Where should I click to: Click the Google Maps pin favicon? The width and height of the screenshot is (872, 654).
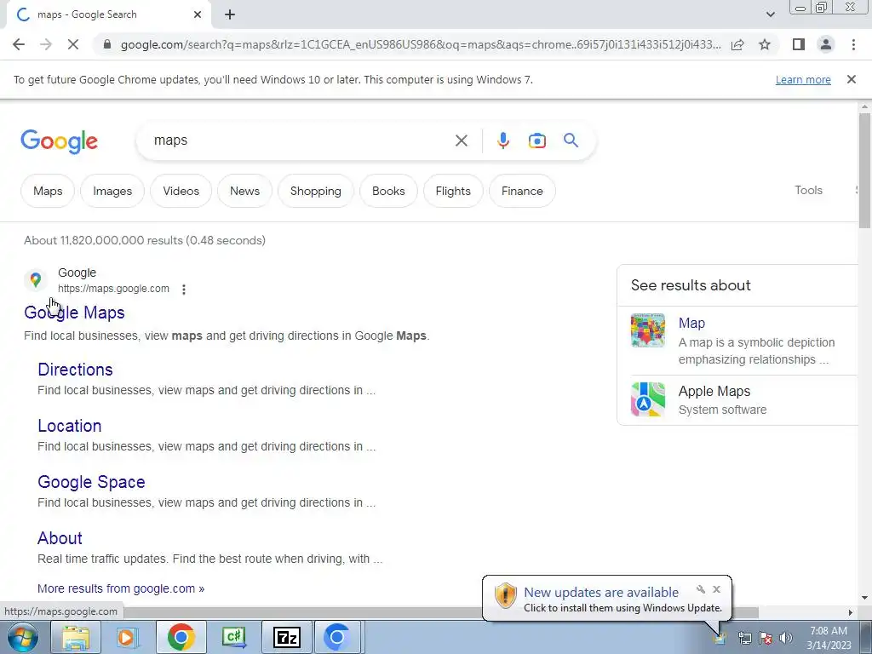pyautogui.click(x=36, y=279)
